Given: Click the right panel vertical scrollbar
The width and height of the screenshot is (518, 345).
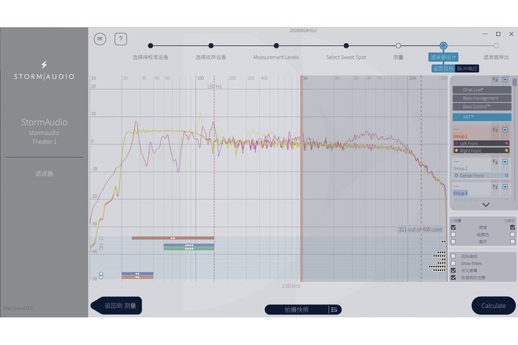Looking at the screenshot, I should (x=515, y=82).
